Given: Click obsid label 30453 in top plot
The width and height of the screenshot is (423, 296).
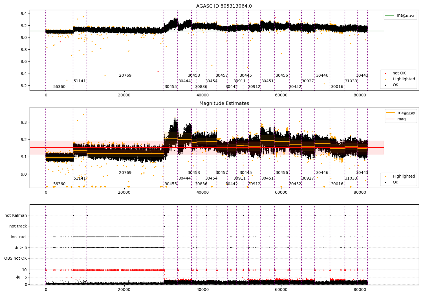Looking at the screenshot, I should click(x=194, y=76).
